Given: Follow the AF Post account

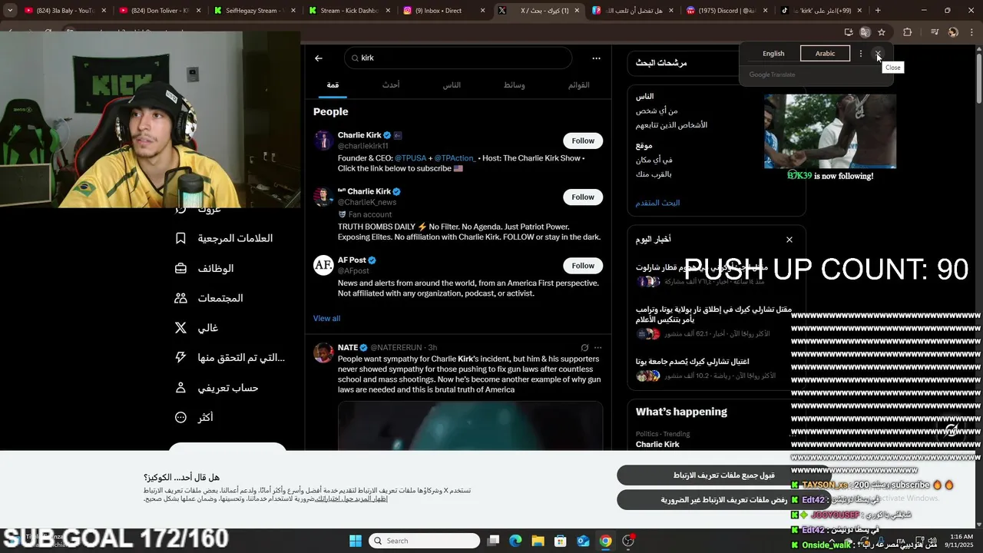Looking at the screenshot, I should click(583, 266).
